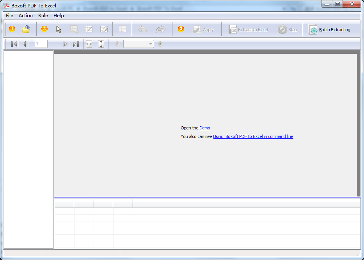
Task: Select the arrow pointer tool
Action: (x=59, y=29)
